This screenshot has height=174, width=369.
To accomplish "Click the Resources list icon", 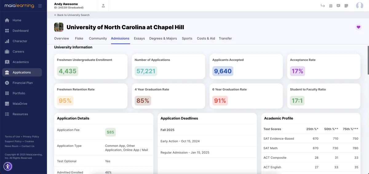I will [x=7, y=114].
